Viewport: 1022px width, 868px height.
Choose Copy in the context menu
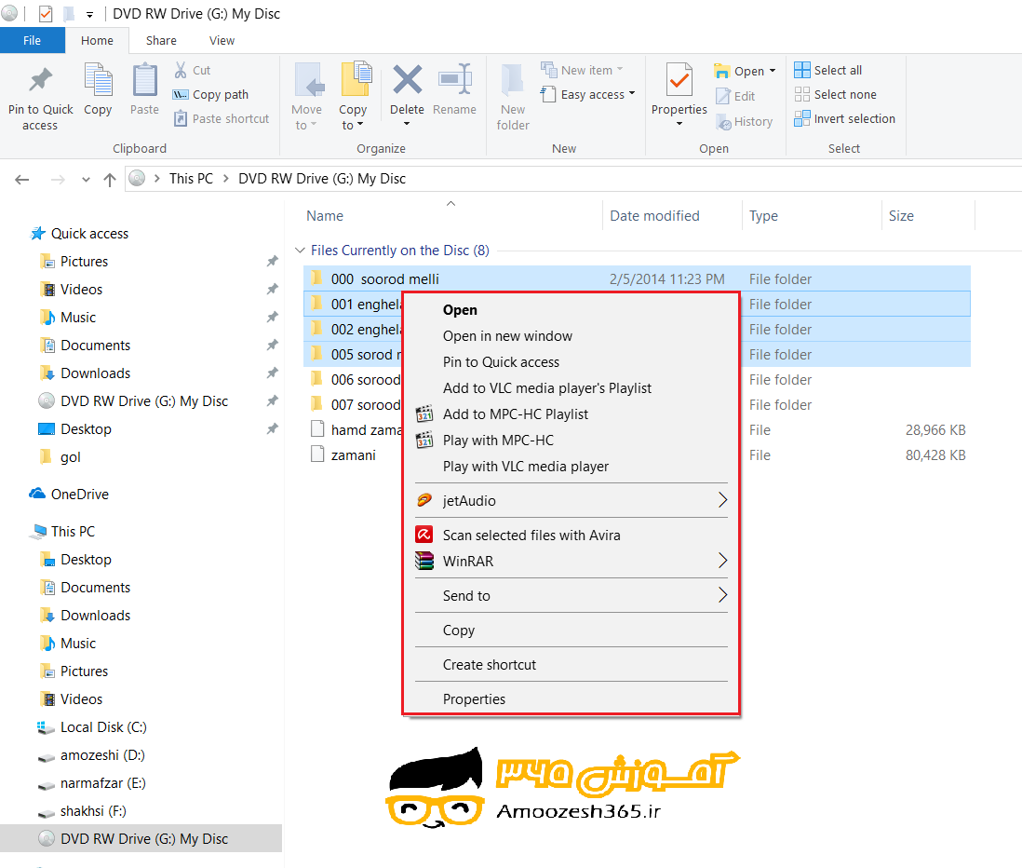tap(459, 631)
